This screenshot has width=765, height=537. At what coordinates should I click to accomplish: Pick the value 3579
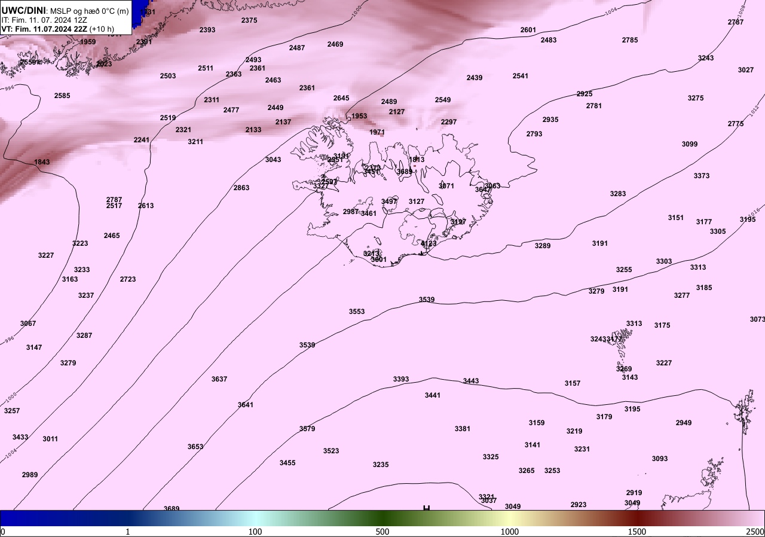coord(307,429)
